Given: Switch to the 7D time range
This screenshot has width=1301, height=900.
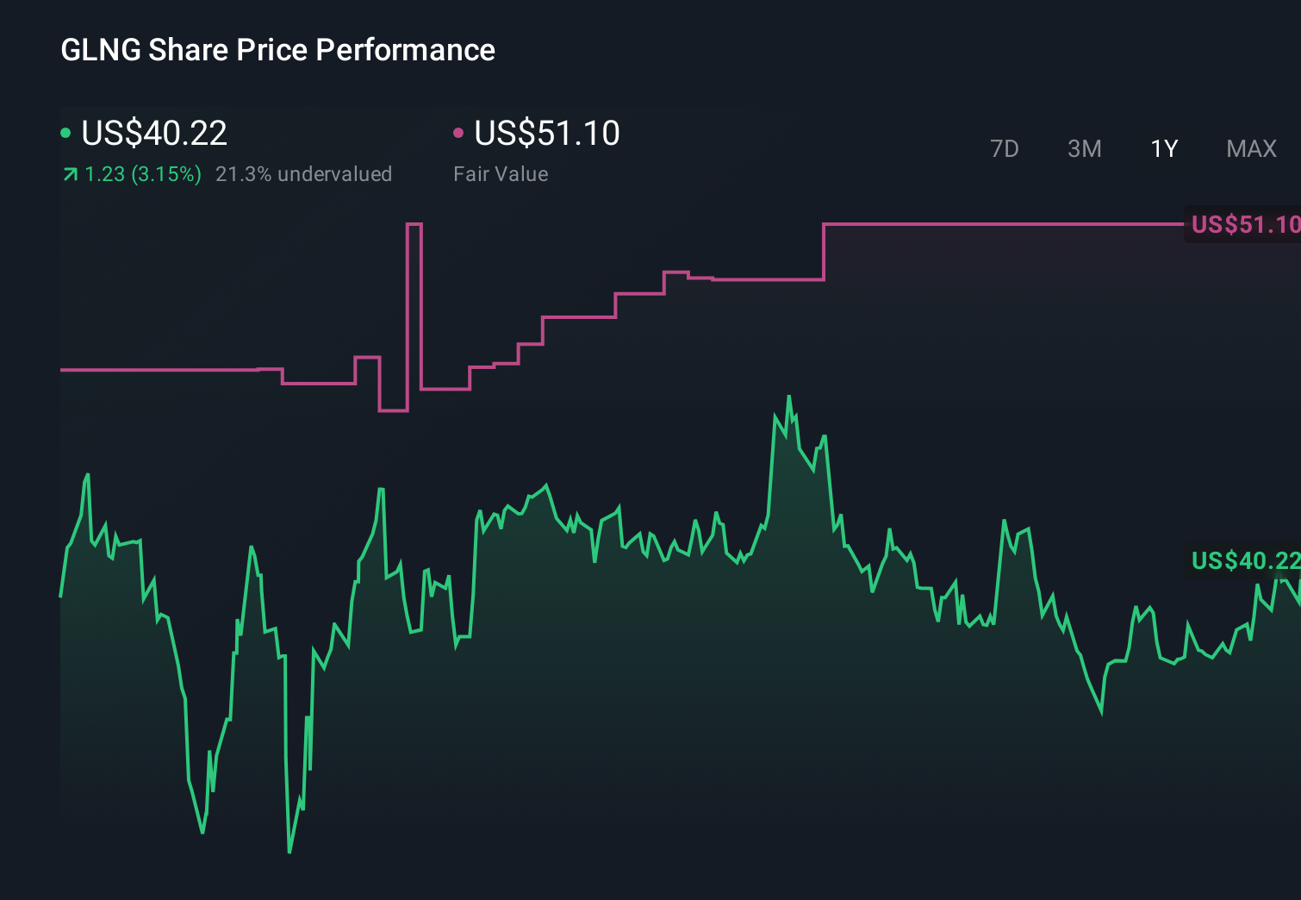Looking at the screenshot, I should (1005, 148).
